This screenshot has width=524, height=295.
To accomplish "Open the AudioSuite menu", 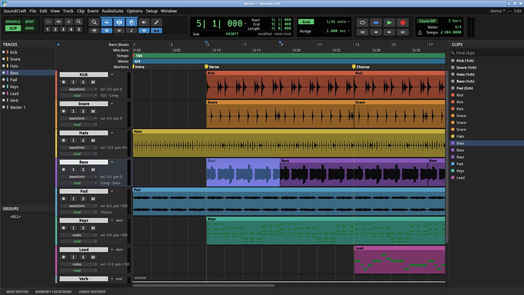I will pyautogui.click(x=113, y=11).
